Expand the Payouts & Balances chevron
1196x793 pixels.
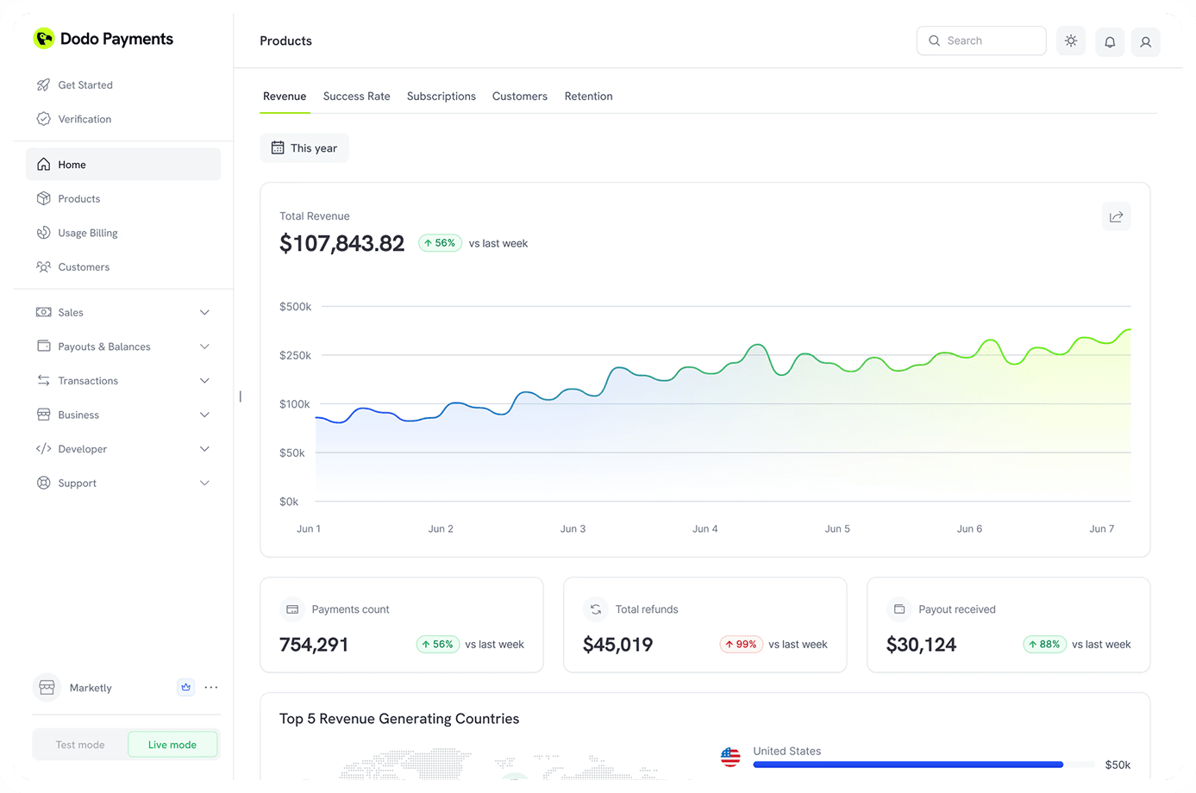tap(204, 347)
